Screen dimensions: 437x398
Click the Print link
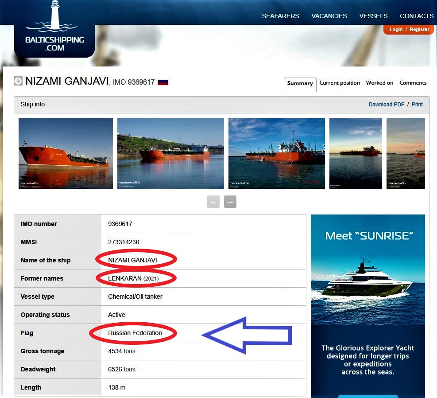coord(417,104)
